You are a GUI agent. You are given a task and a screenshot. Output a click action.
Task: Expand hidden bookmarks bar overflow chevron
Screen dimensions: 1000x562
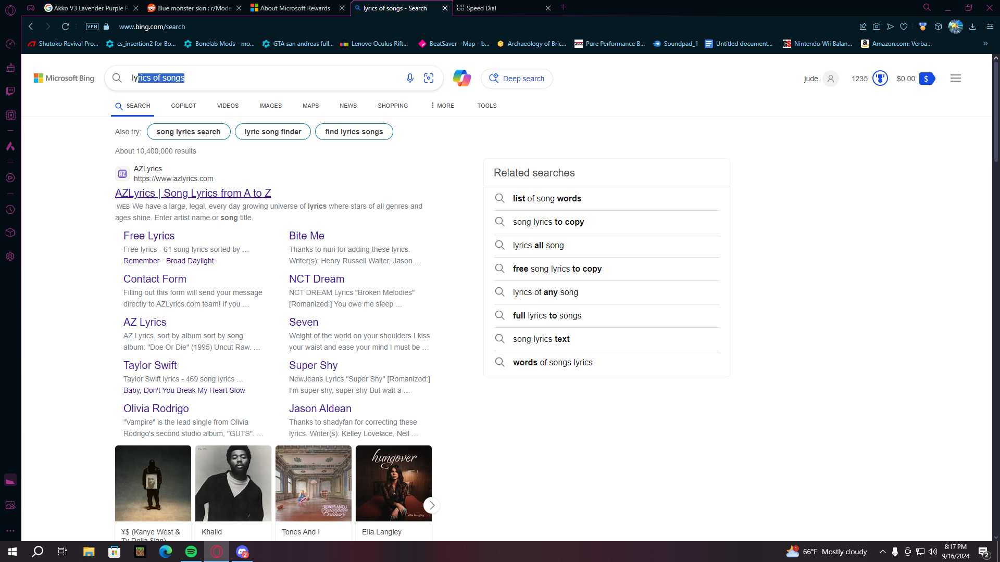(985, 44)
